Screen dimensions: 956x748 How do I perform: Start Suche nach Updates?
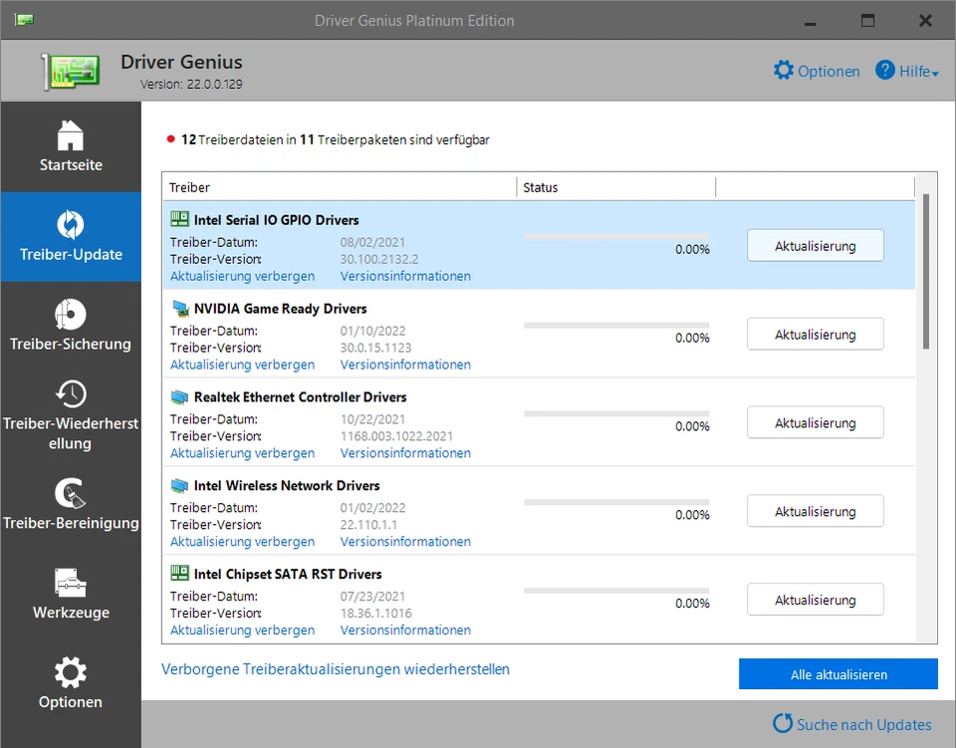tap(852, 724)
